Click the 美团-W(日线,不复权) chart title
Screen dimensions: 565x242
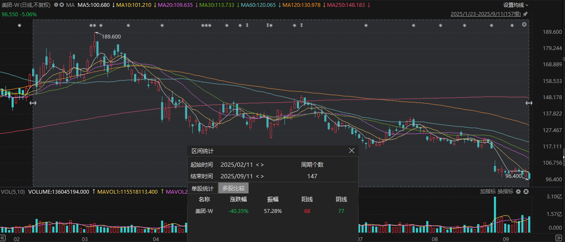pos(26,5)
